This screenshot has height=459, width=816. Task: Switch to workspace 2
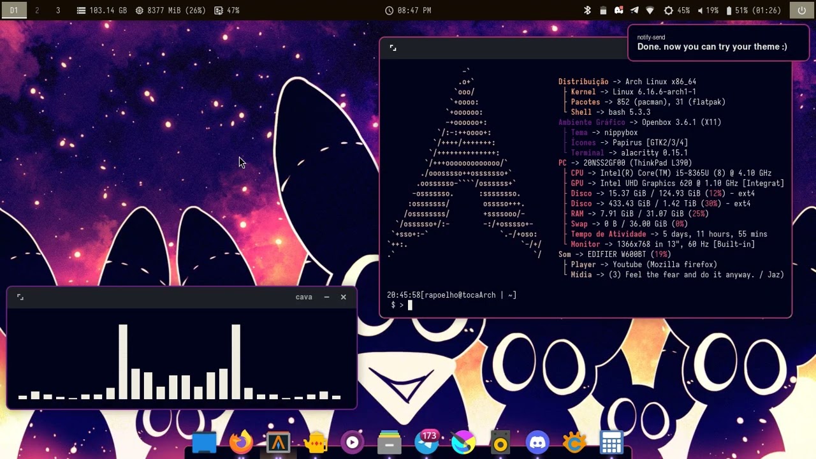point(37,10)
